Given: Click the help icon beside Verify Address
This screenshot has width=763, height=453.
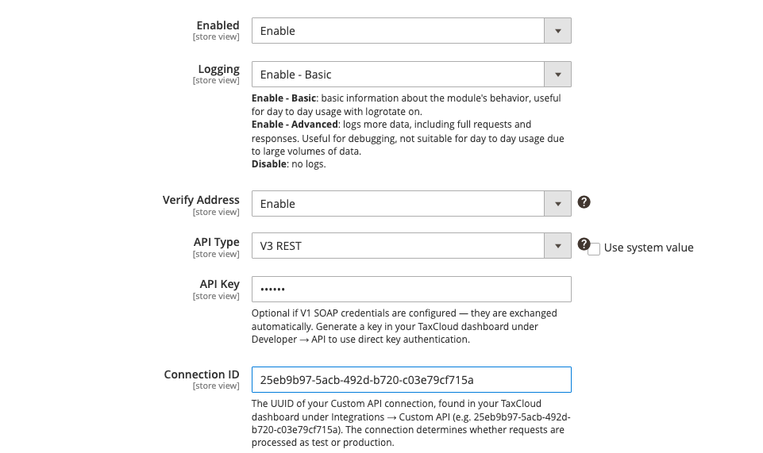Looking at the screenshot, I should click(x=584, y=202).
